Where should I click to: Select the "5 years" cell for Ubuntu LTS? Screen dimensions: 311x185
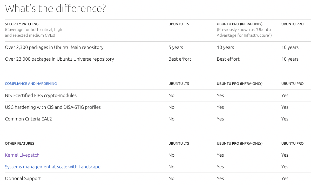pyautogui.click(x=175, y=47)
